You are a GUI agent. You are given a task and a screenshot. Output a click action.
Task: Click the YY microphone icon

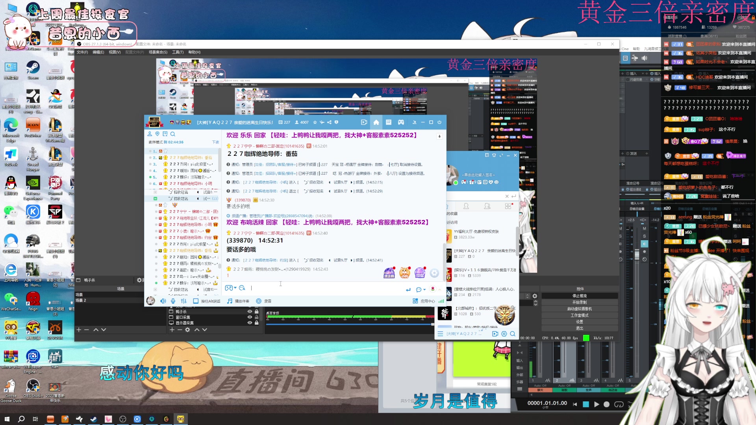[173, 301]
